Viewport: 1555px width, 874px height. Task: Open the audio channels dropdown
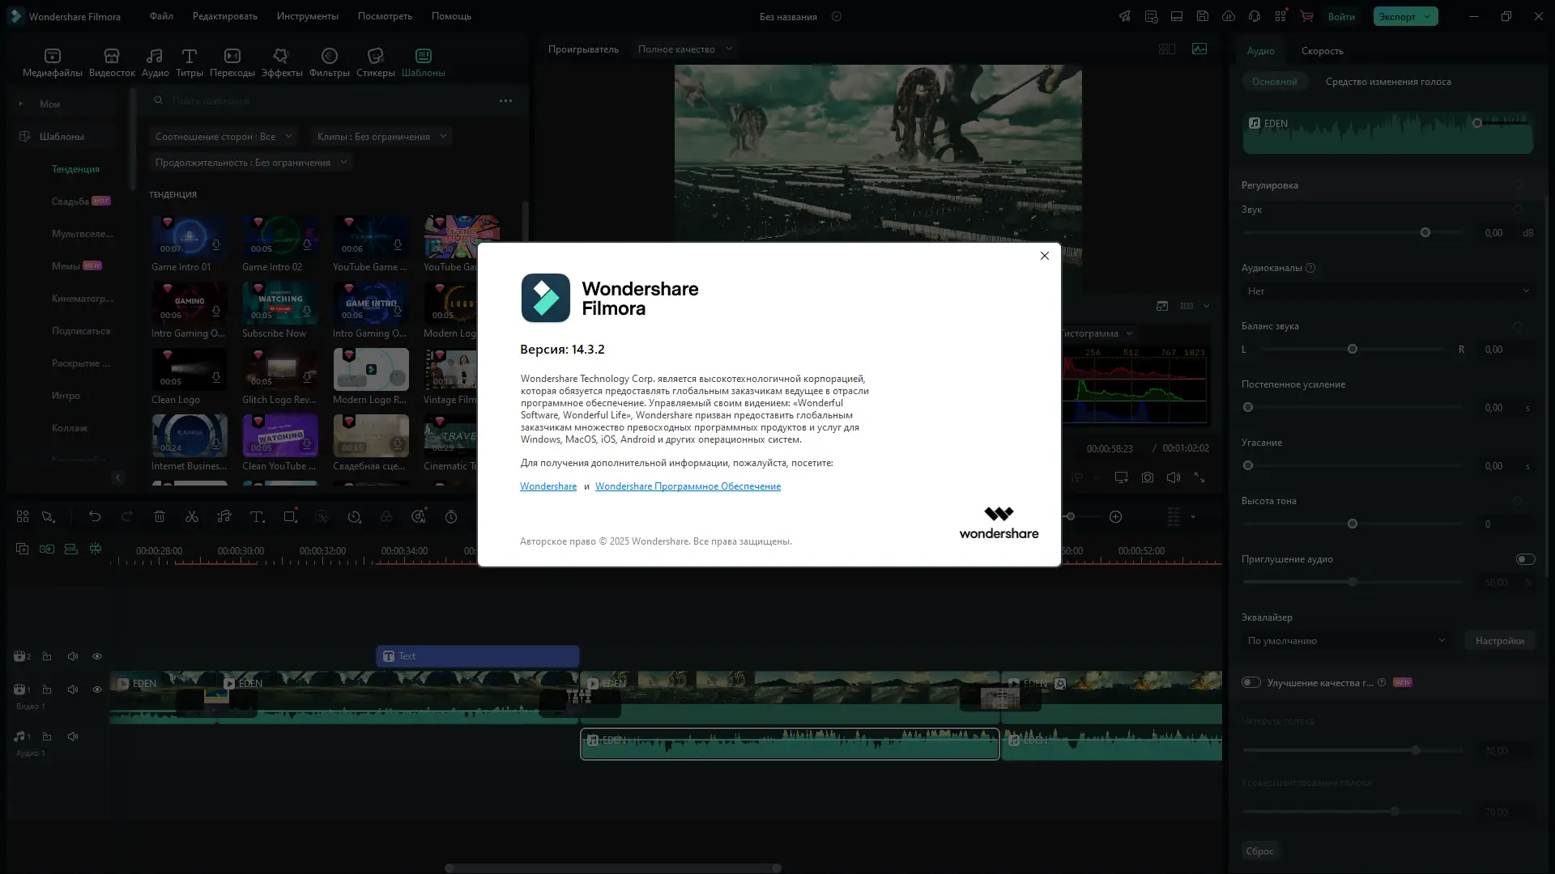[x=1387, y=291]
